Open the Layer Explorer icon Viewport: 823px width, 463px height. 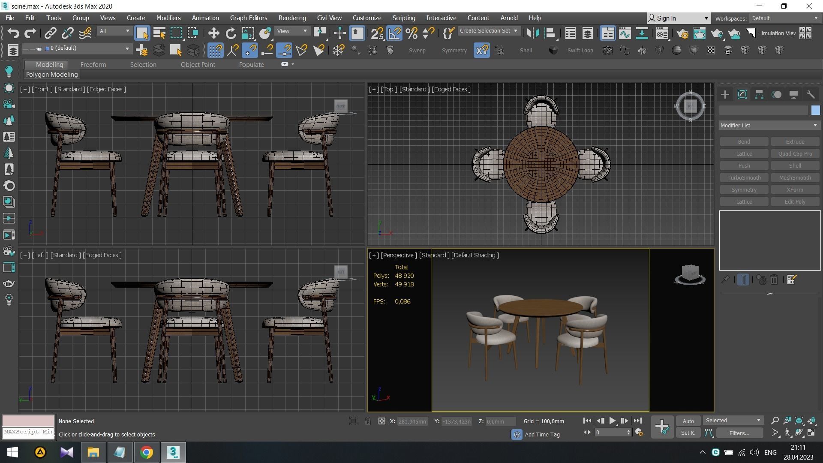[588, 33]
